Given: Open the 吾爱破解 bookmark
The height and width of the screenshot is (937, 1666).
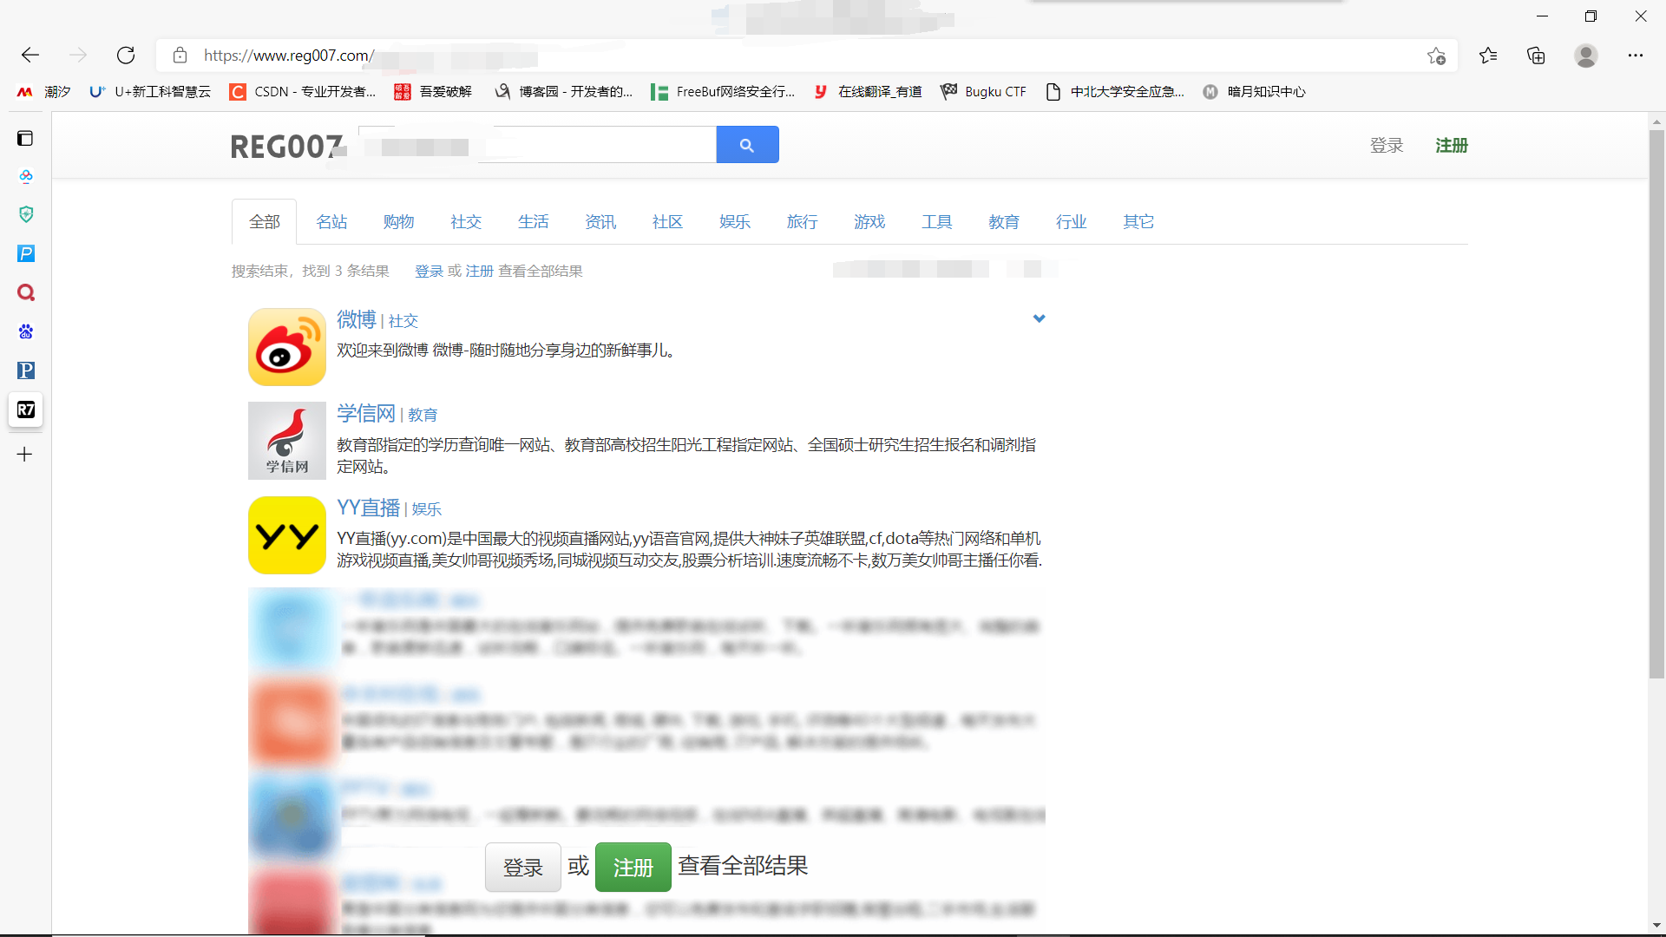Looking at the screenshot, I should pyautogui.click(x=433, y=92).
